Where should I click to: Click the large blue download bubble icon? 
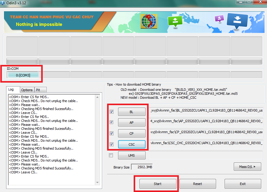[x=237, y=21]
